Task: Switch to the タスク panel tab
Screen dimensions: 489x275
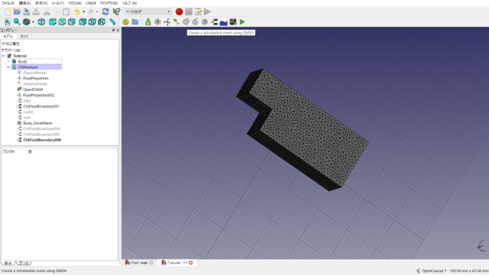Action: 24,37
